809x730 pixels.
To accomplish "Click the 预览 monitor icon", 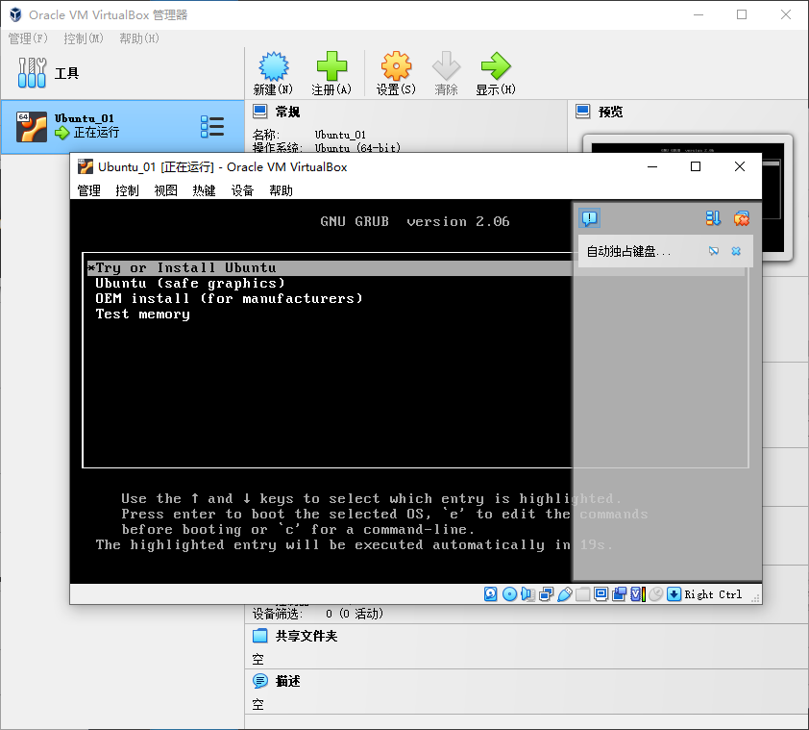I will (x=583, y=111).
